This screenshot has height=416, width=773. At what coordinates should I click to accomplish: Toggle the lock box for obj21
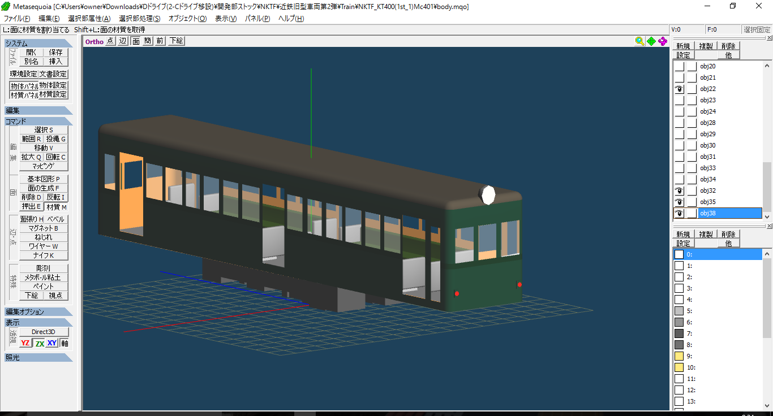(692, 77)
